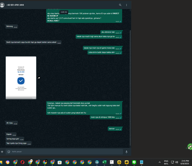Click the chat vertical scrollbar
The image size is (192, 166).
coord(130,88)
